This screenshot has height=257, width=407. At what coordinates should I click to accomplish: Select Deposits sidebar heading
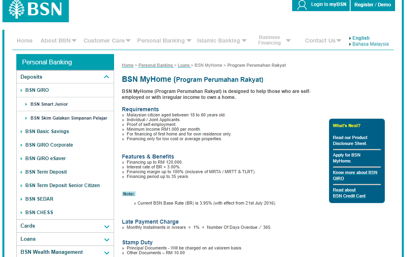[x=31, y=77]
